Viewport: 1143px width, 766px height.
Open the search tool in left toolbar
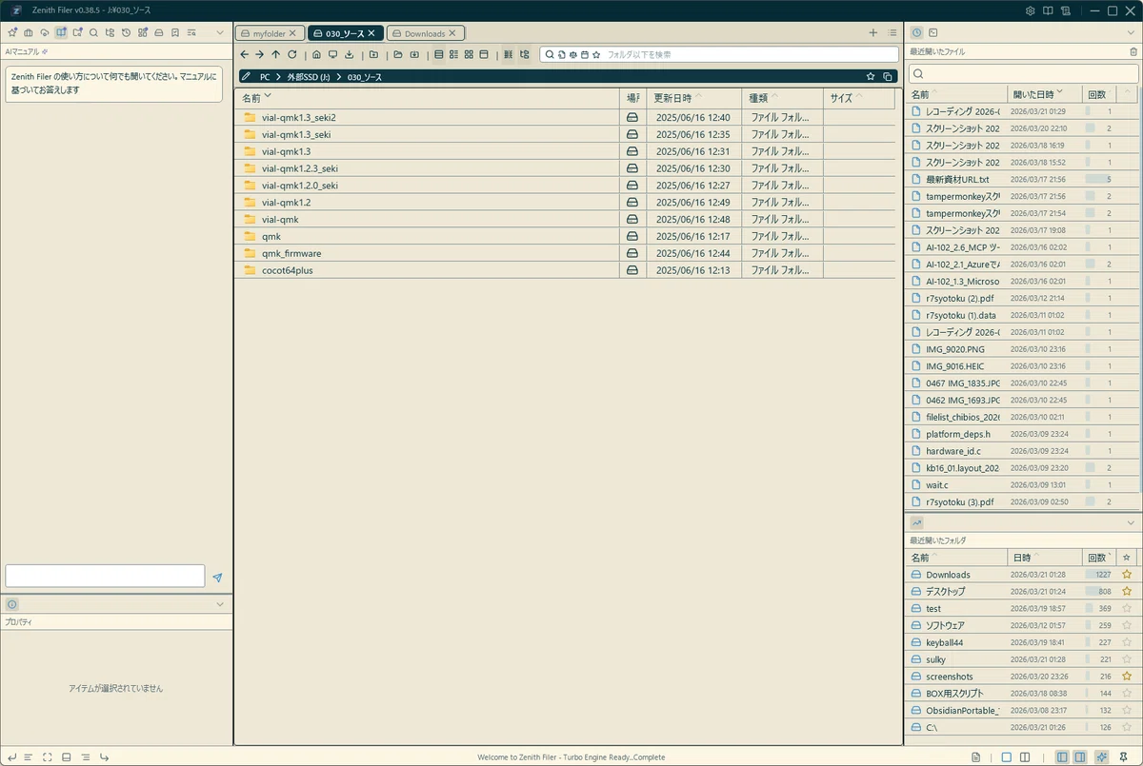tap(93, 32)
